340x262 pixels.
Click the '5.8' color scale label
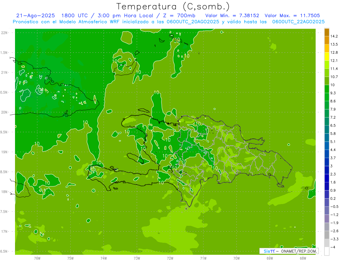pos(333,134)
